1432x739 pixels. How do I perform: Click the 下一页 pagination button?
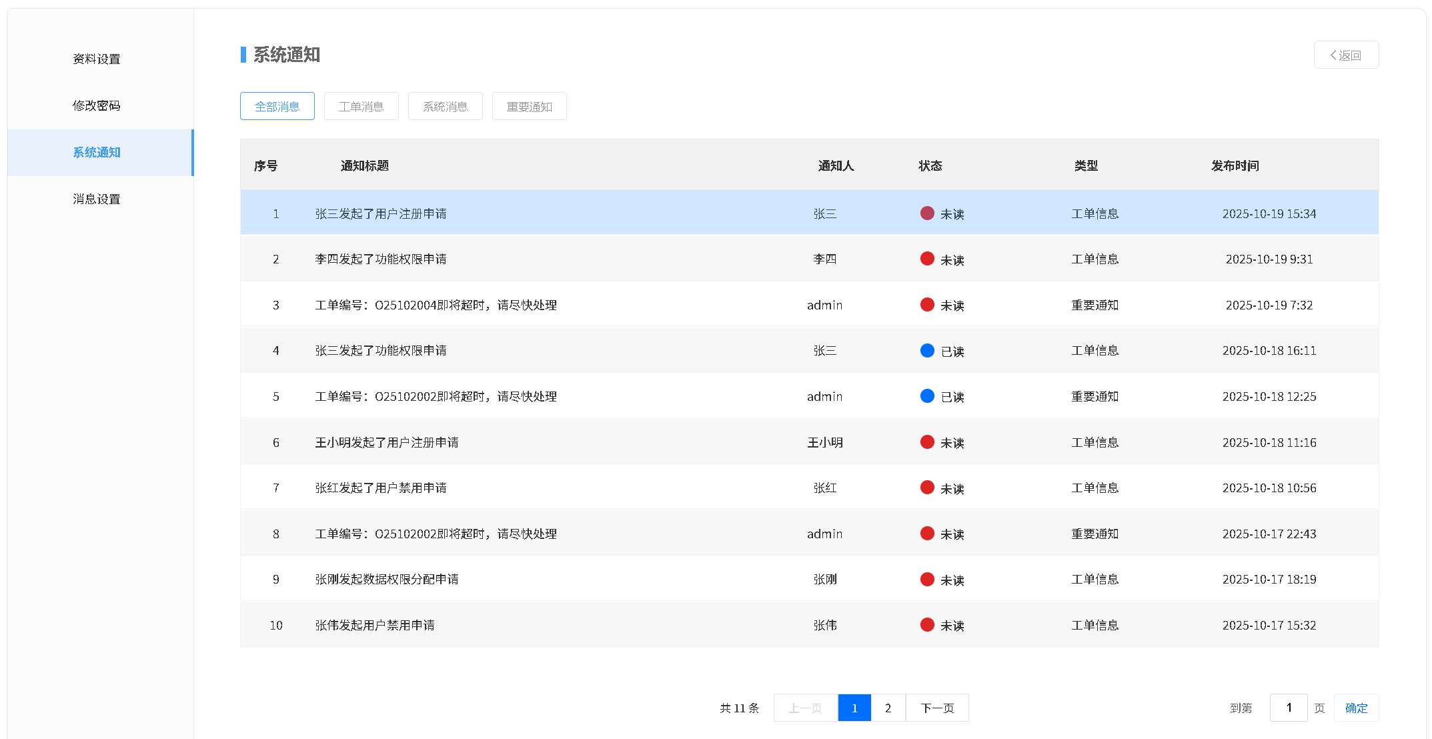coord(937,708)
